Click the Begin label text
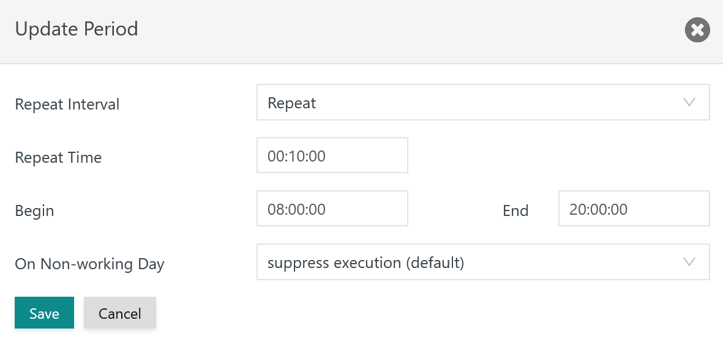 click(x=34, y=210)
